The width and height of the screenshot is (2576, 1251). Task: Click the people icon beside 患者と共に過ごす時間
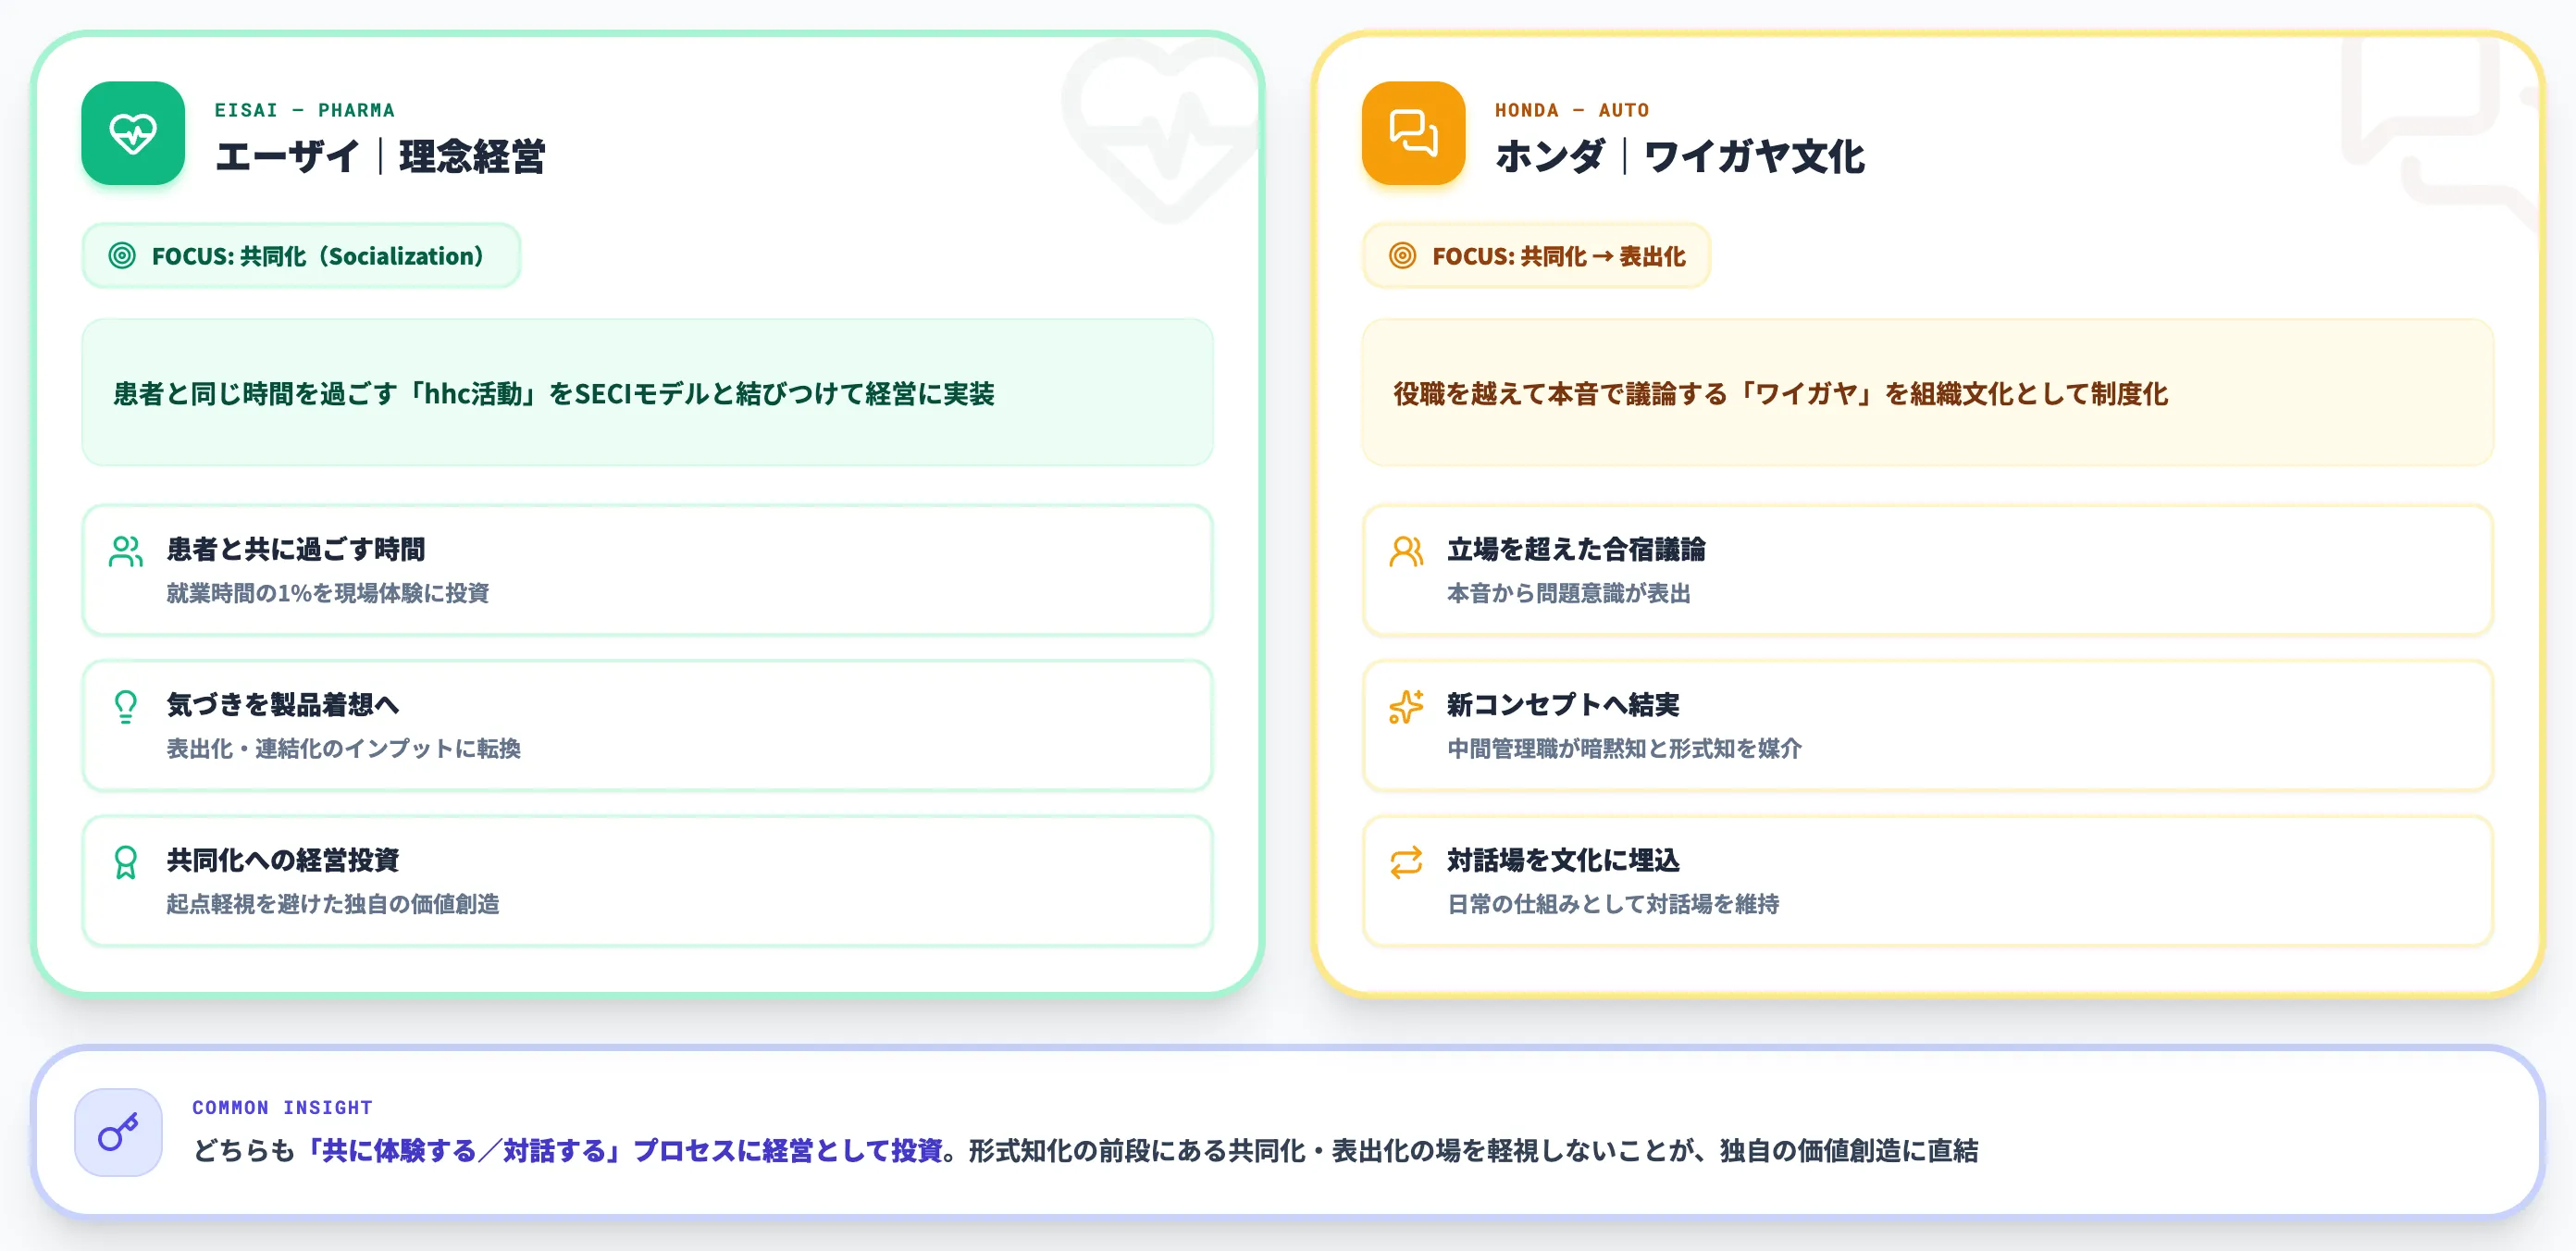click(126, 551)
